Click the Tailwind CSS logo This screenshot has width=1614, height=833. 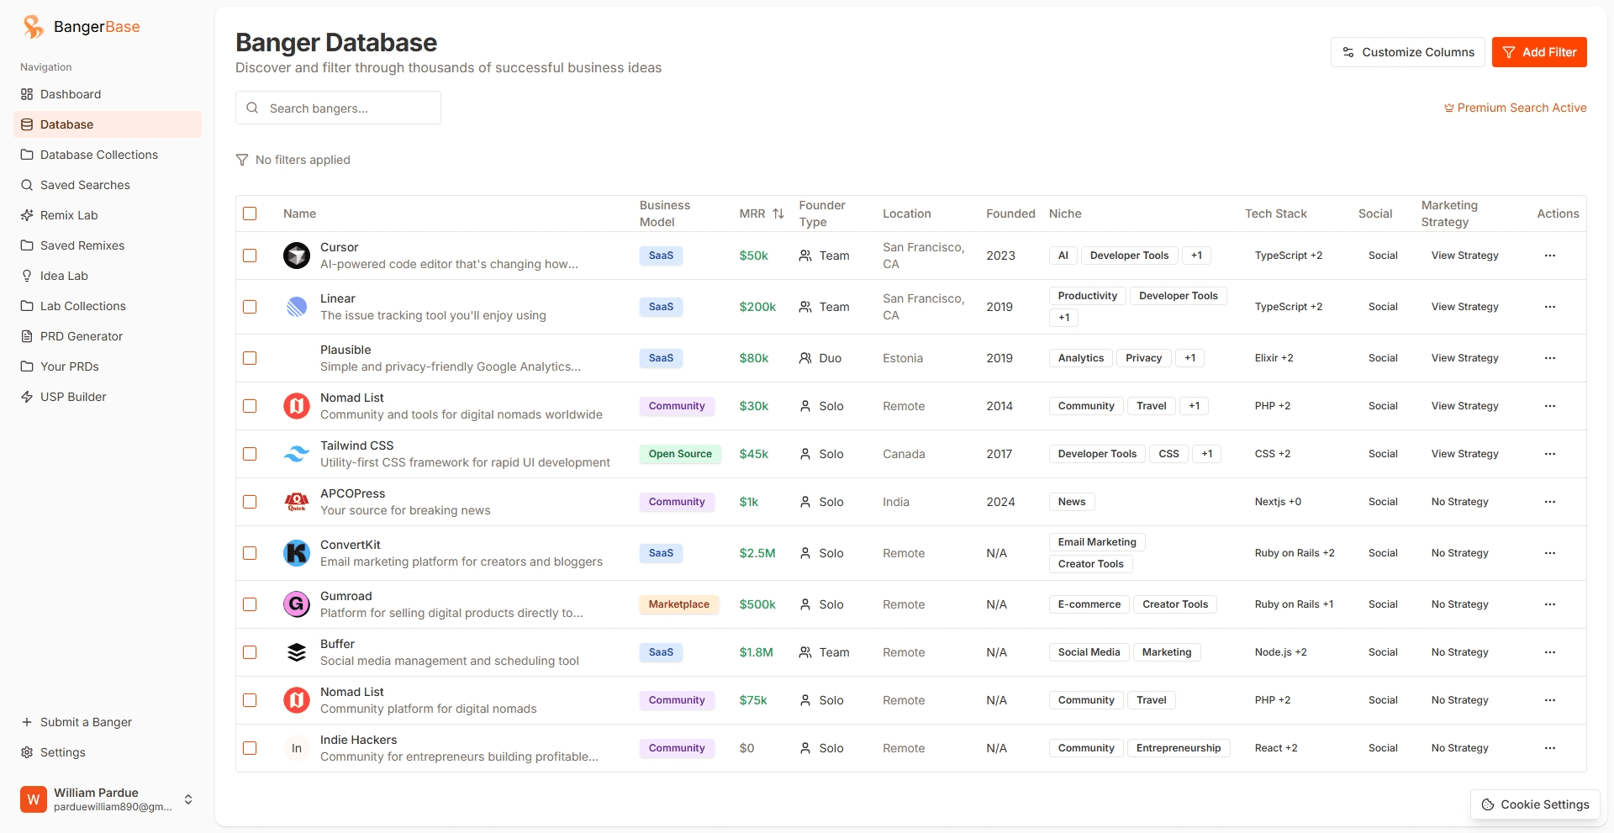point(297,454)
